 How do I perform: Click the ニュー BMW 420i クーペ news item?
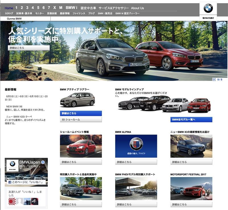(25, 120)
